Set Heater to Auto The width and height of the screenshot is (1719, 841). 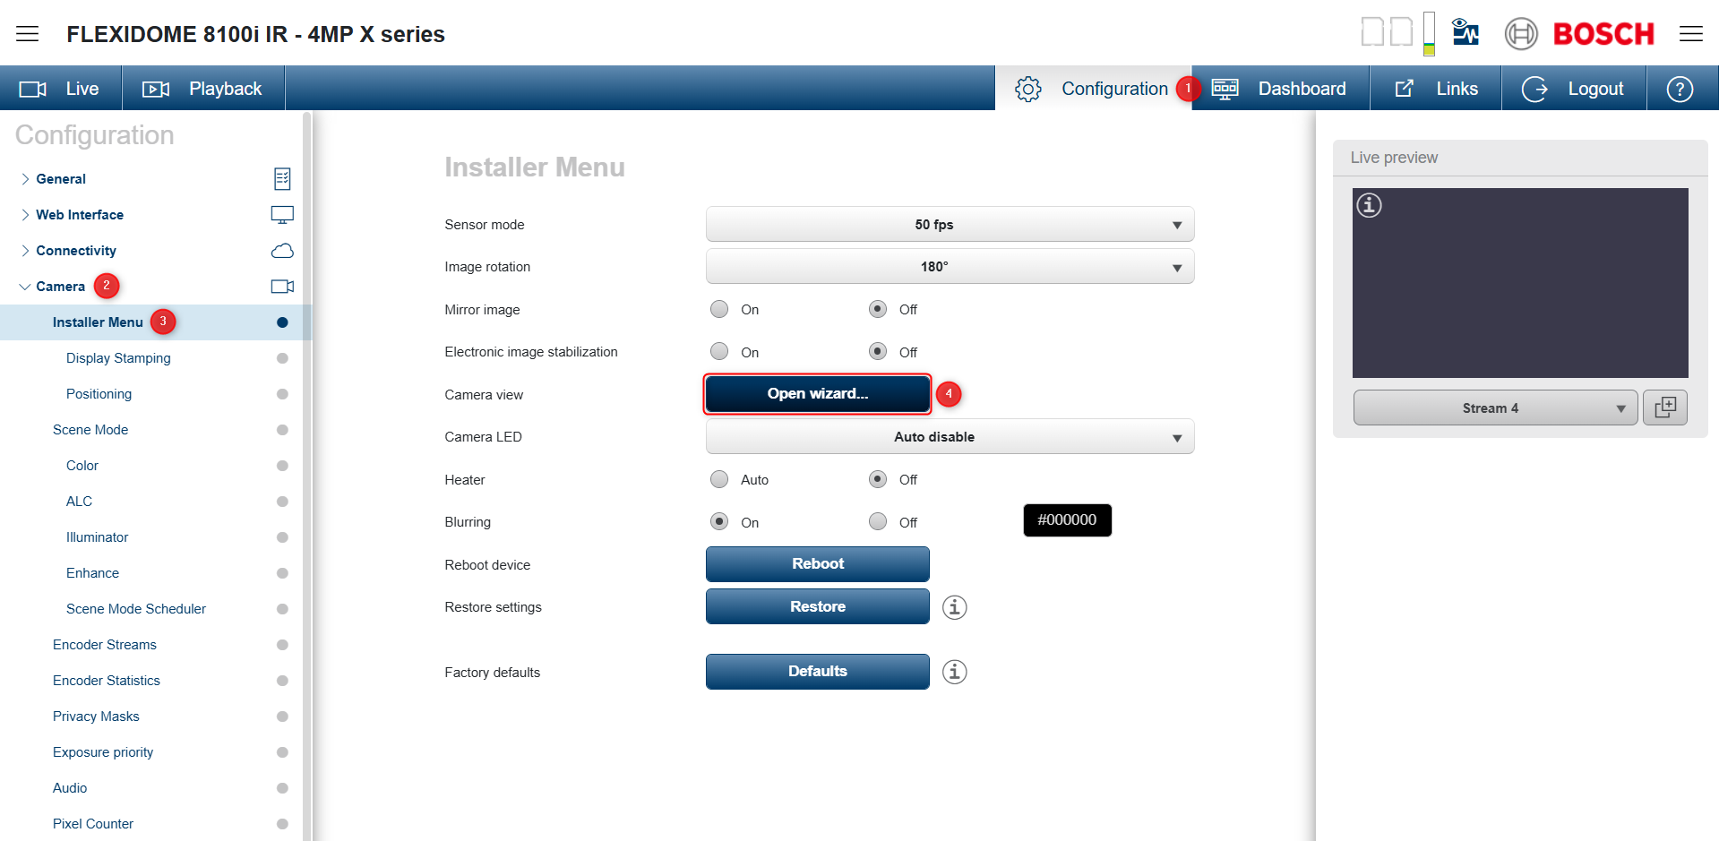[719, 479]
